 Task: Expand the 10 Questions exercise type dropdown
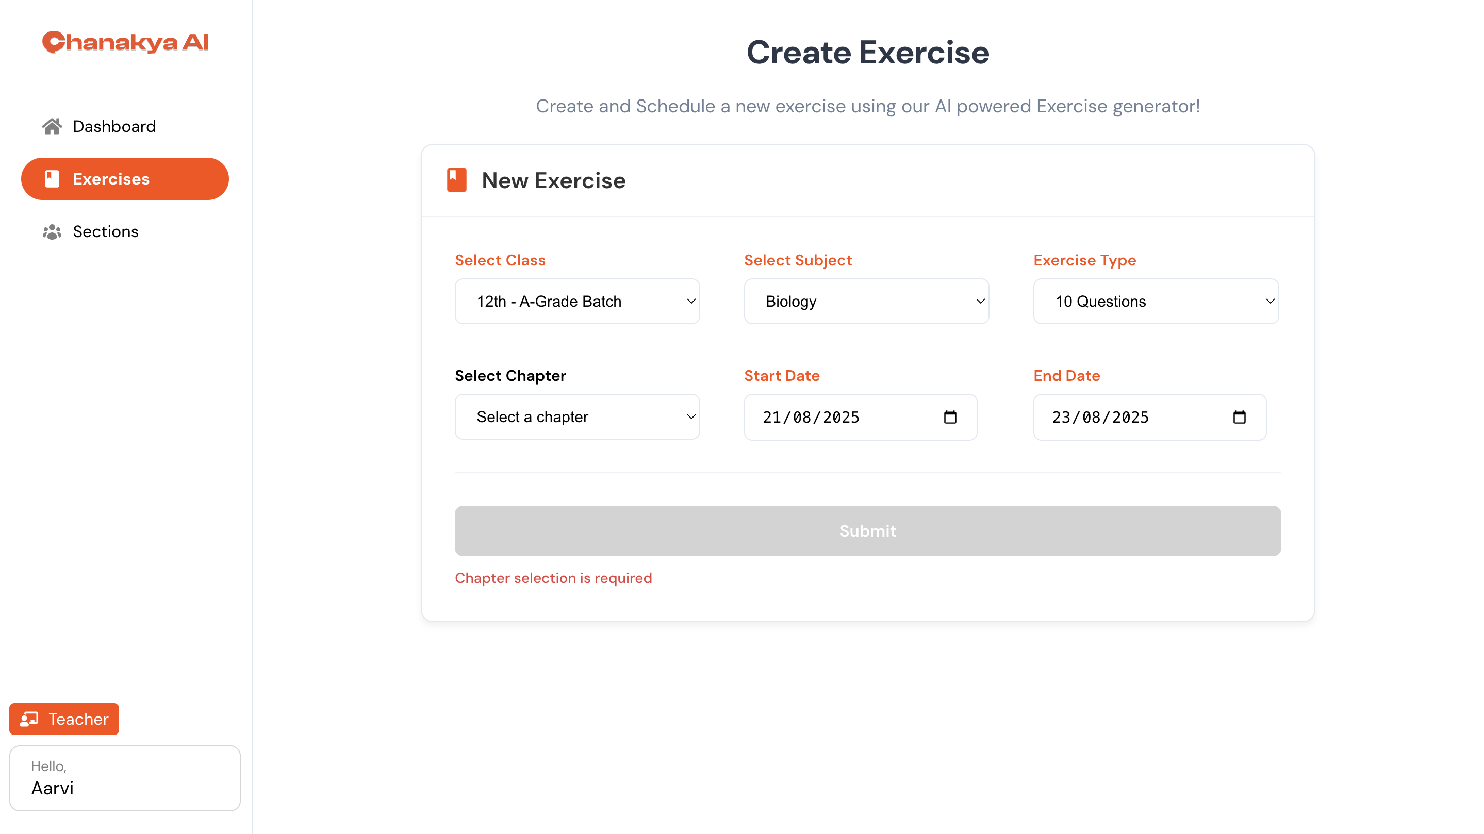click(x=1156, y=301)
